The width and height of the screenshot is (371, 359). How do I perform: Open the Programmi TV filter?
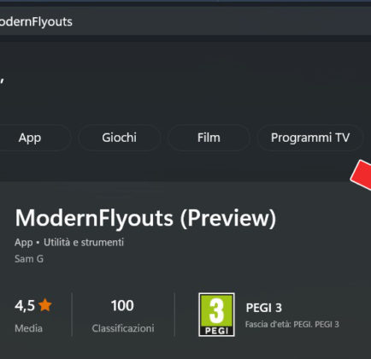310,138
